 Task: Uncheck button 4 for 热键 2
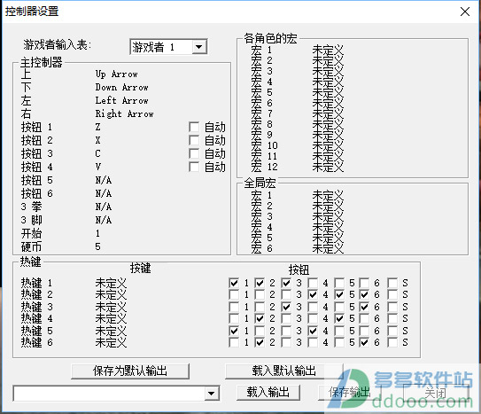coord(313,294)
